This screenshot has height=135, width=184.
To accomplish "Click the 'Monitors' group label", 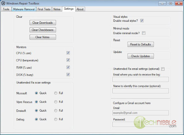I will pos(21,47).
